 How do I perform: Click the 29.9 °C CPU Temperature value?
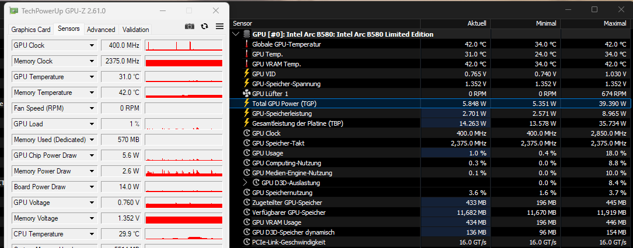point(121,234)
